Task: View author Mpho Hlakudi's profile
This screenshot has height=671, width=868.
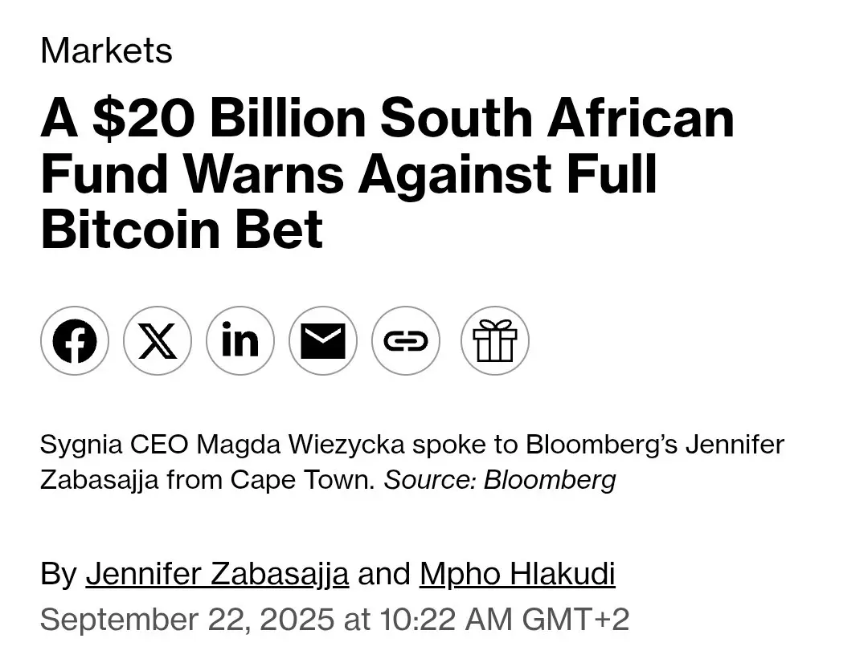Action: tap(517, 574)
